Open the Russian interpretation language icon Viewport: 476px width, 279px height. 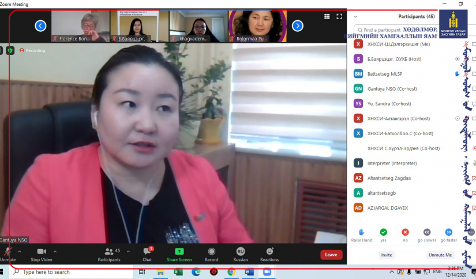pos(241,251)
